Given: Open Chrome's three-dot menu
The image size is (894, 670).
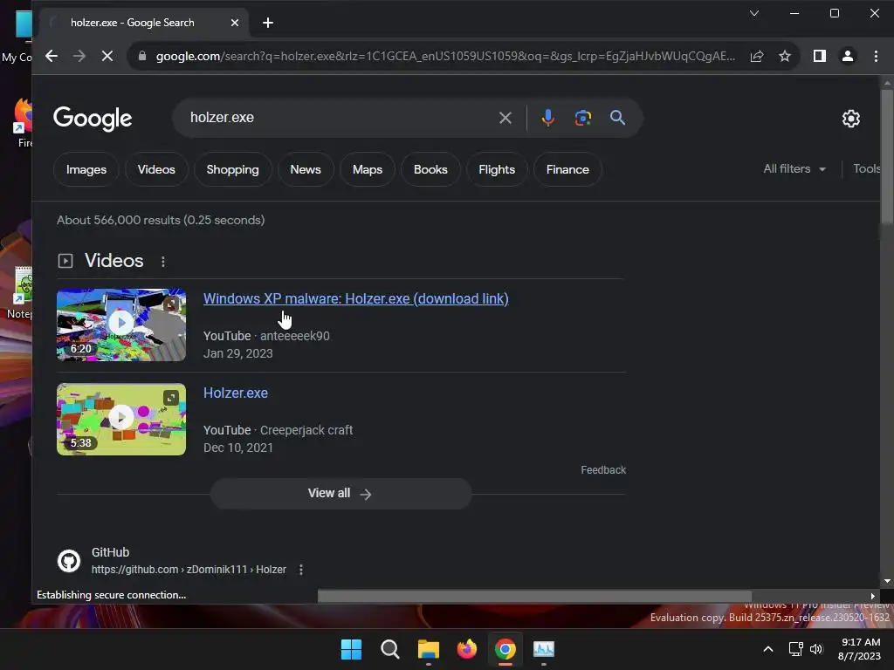Looking at the screenshot, I should click(876, 56).
